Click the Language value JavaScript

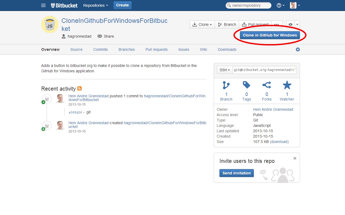click(x=262, y=126)
